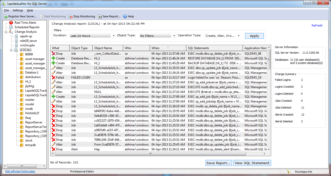Click green Create icon in Database Res... row
This screenshot has height=176, width=331.
pos(53,58)
